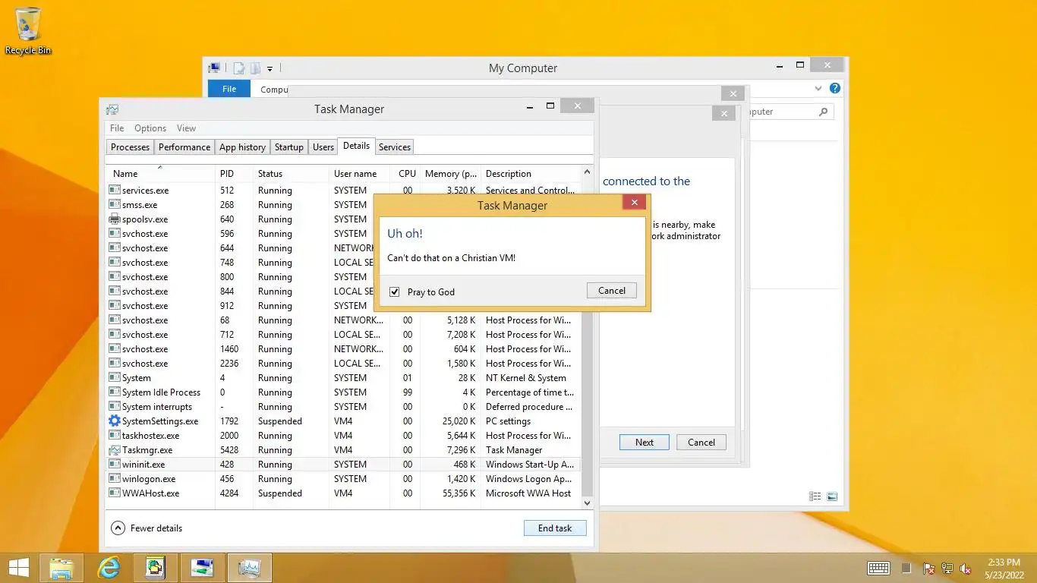Click New folder icon in My Computer quick access toolbar
The height and width of the screenshot is (583, 1037).
coord(255,68)
